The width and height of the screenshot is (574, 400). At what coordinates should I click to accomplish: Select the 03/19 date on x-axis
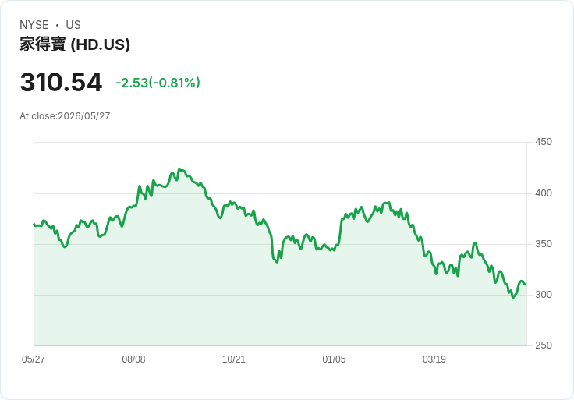tap(434, 359)
